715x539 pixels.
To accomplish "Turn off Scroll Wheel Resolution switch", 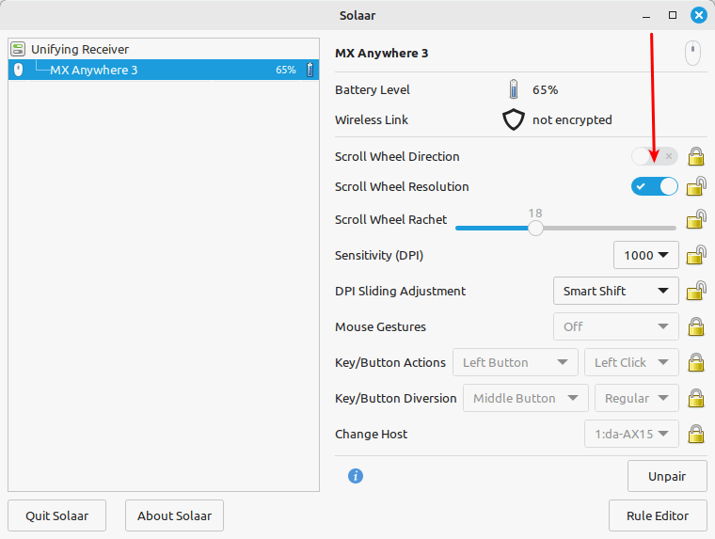I will pyautogui.click(x=655, y=186).
